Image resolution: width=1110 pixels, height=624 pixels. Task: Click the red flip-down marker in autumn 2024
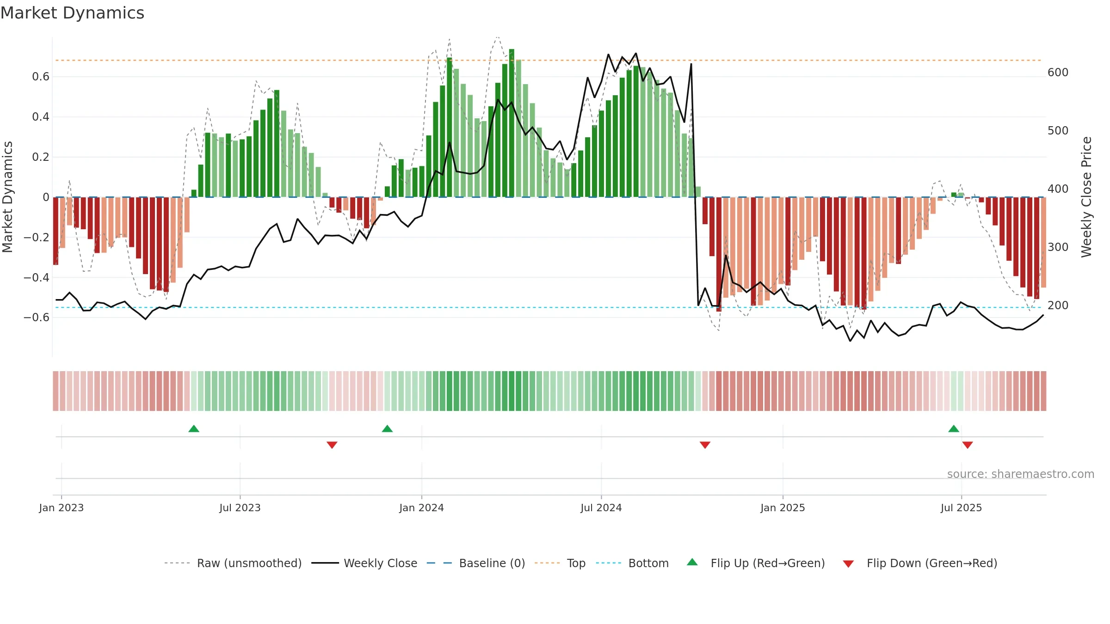(x=705, y=445)
